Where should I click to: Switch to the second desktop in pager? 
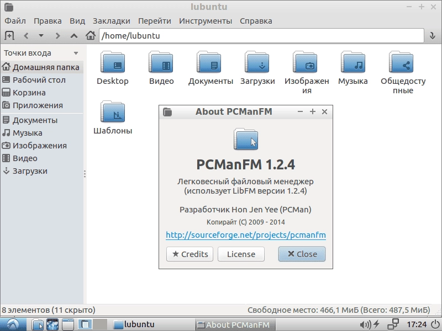coord(100,324)
